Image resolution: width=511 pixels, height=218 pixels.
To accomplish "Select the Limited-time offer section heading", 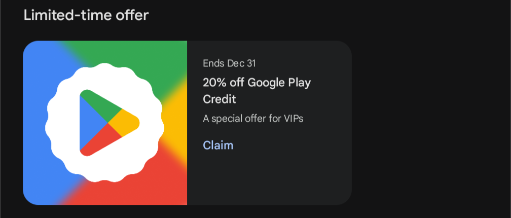I will (x=86, y=15).
